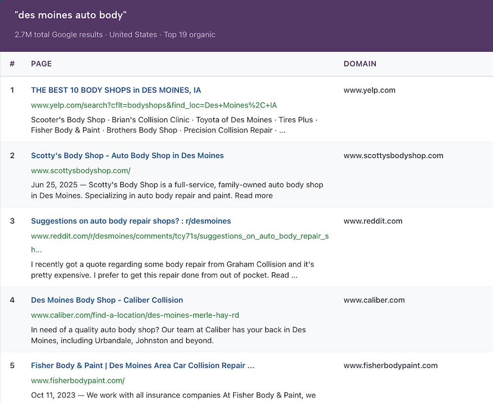This screenshot has height=402, width=493.
Task: Select the www.scottysbodyshop.com domain cell
Action: coord(393,156)
